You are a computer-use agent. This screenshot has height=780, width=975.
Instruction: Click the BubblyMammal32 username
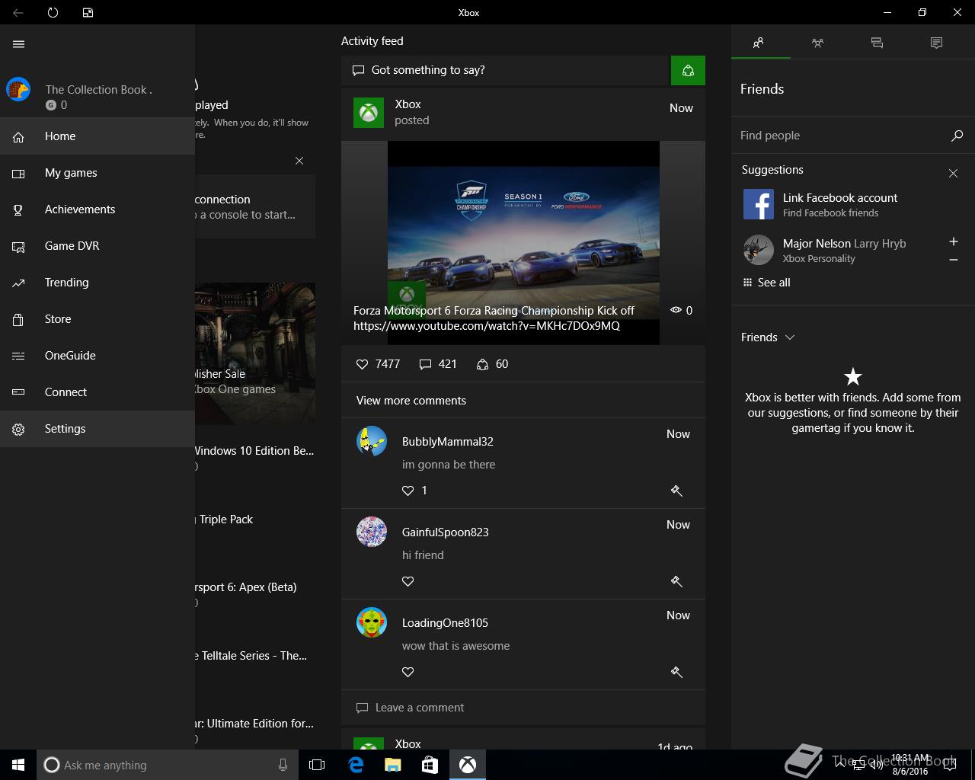pyautogui.click(x=448, y=442)
